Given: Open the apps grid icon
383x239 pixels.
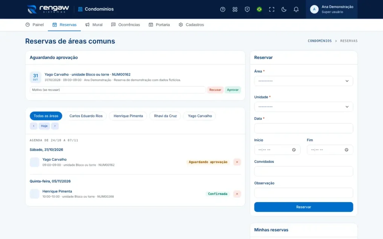Looking at the screenshot, I should pyautogui.click(x=235, y=9).
